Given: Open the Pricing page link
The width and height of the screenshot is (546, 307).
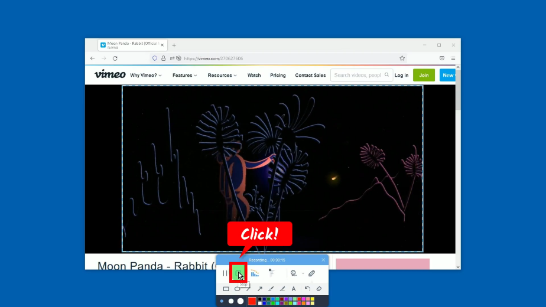Looking at the screenshot, I should coord(278,75).
